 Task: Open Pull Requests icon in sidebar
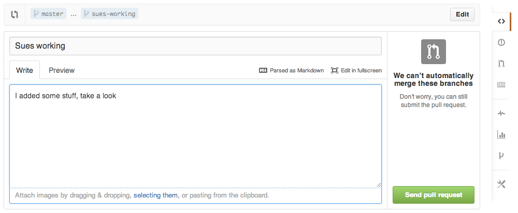[x=501, y=64]
